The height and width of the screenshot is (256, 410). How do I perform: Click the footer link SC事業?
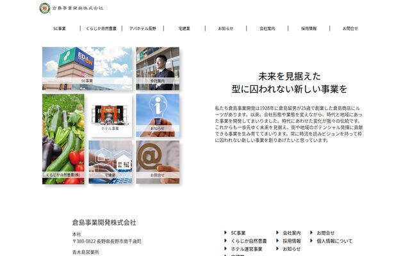click(x=238, y=233)
